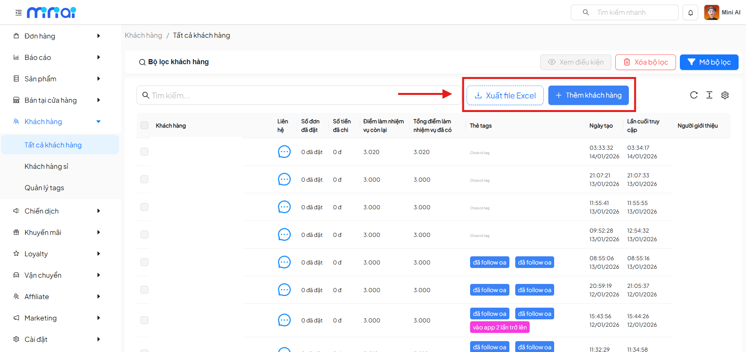Open Khách hàng sỉ submenu item
The image size is (746, 352).
coord(46,166)
